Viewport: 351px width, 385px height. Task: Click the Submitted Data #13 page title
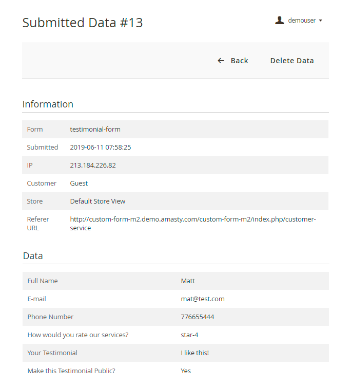tap(83, 23)
